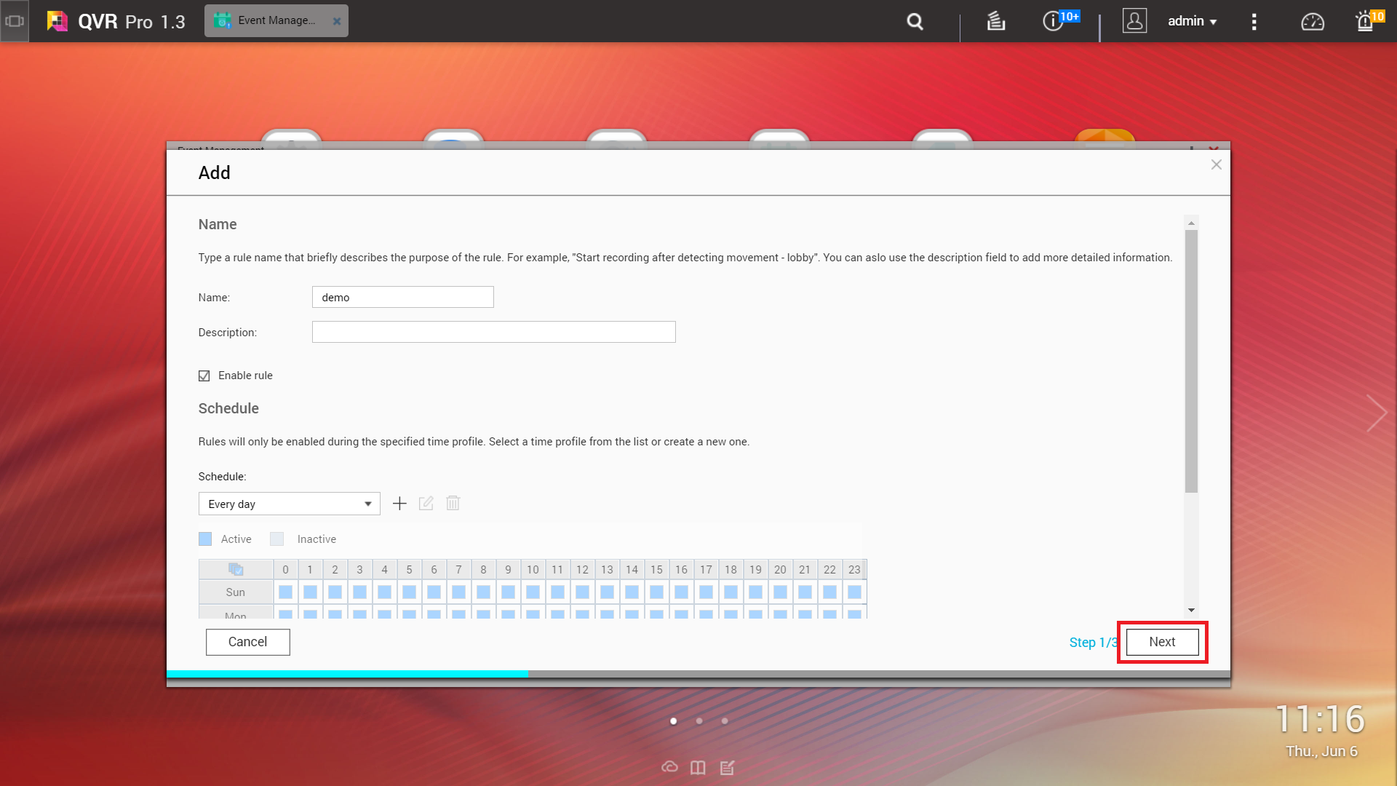Open the cloud icon at desktop bottom

tap(669, 767)
